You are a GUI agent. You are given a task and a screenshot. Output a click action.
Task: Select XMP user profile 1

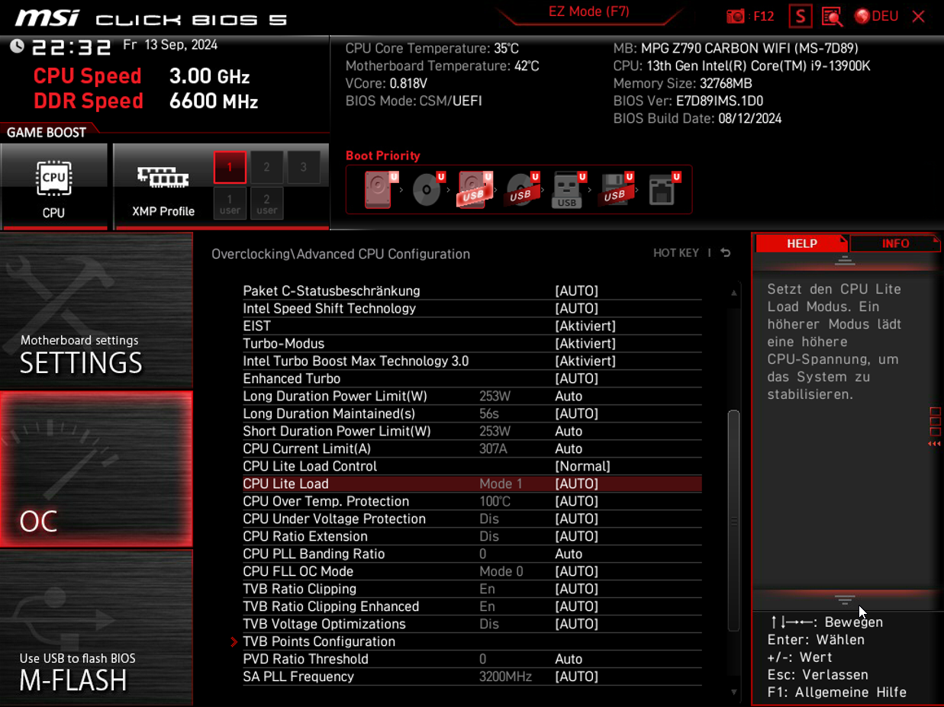click(x=230, y=204)
